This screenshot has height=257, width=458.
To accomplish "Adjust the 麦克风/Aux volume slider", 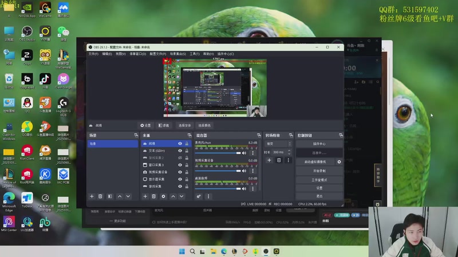I will [218, 153].
